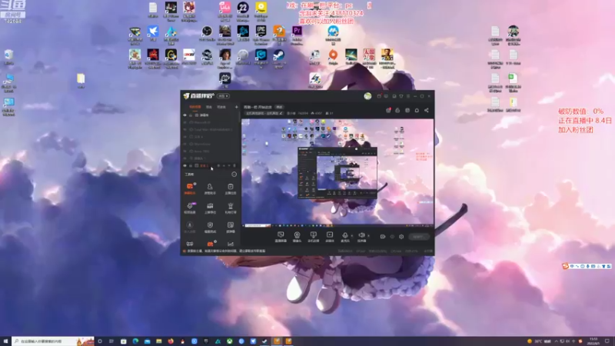Expand the speaker options arrow
The image size is (615, 346).
pos(368,236)
